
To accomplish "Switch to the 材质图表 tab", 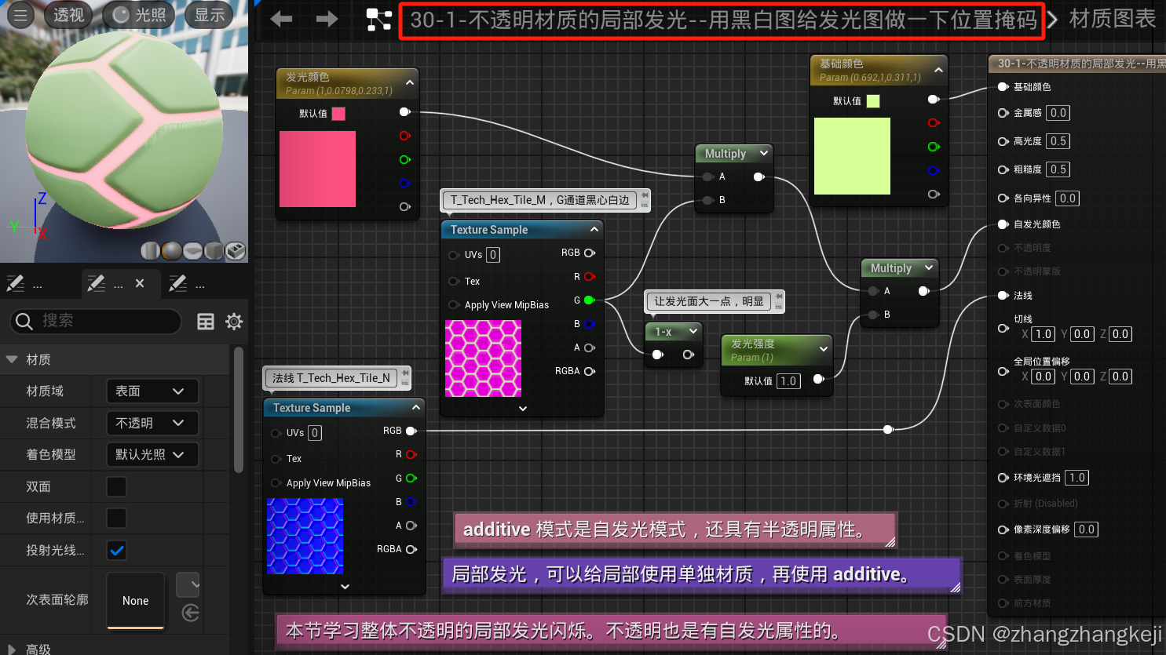I will click(1112, 18).
